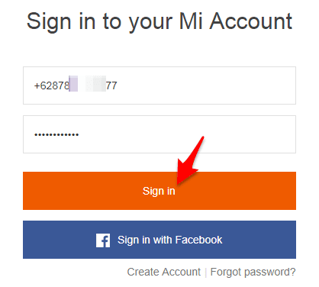319x287 pixels.
Task: Click the red arrow annotation
Action: 189,160
